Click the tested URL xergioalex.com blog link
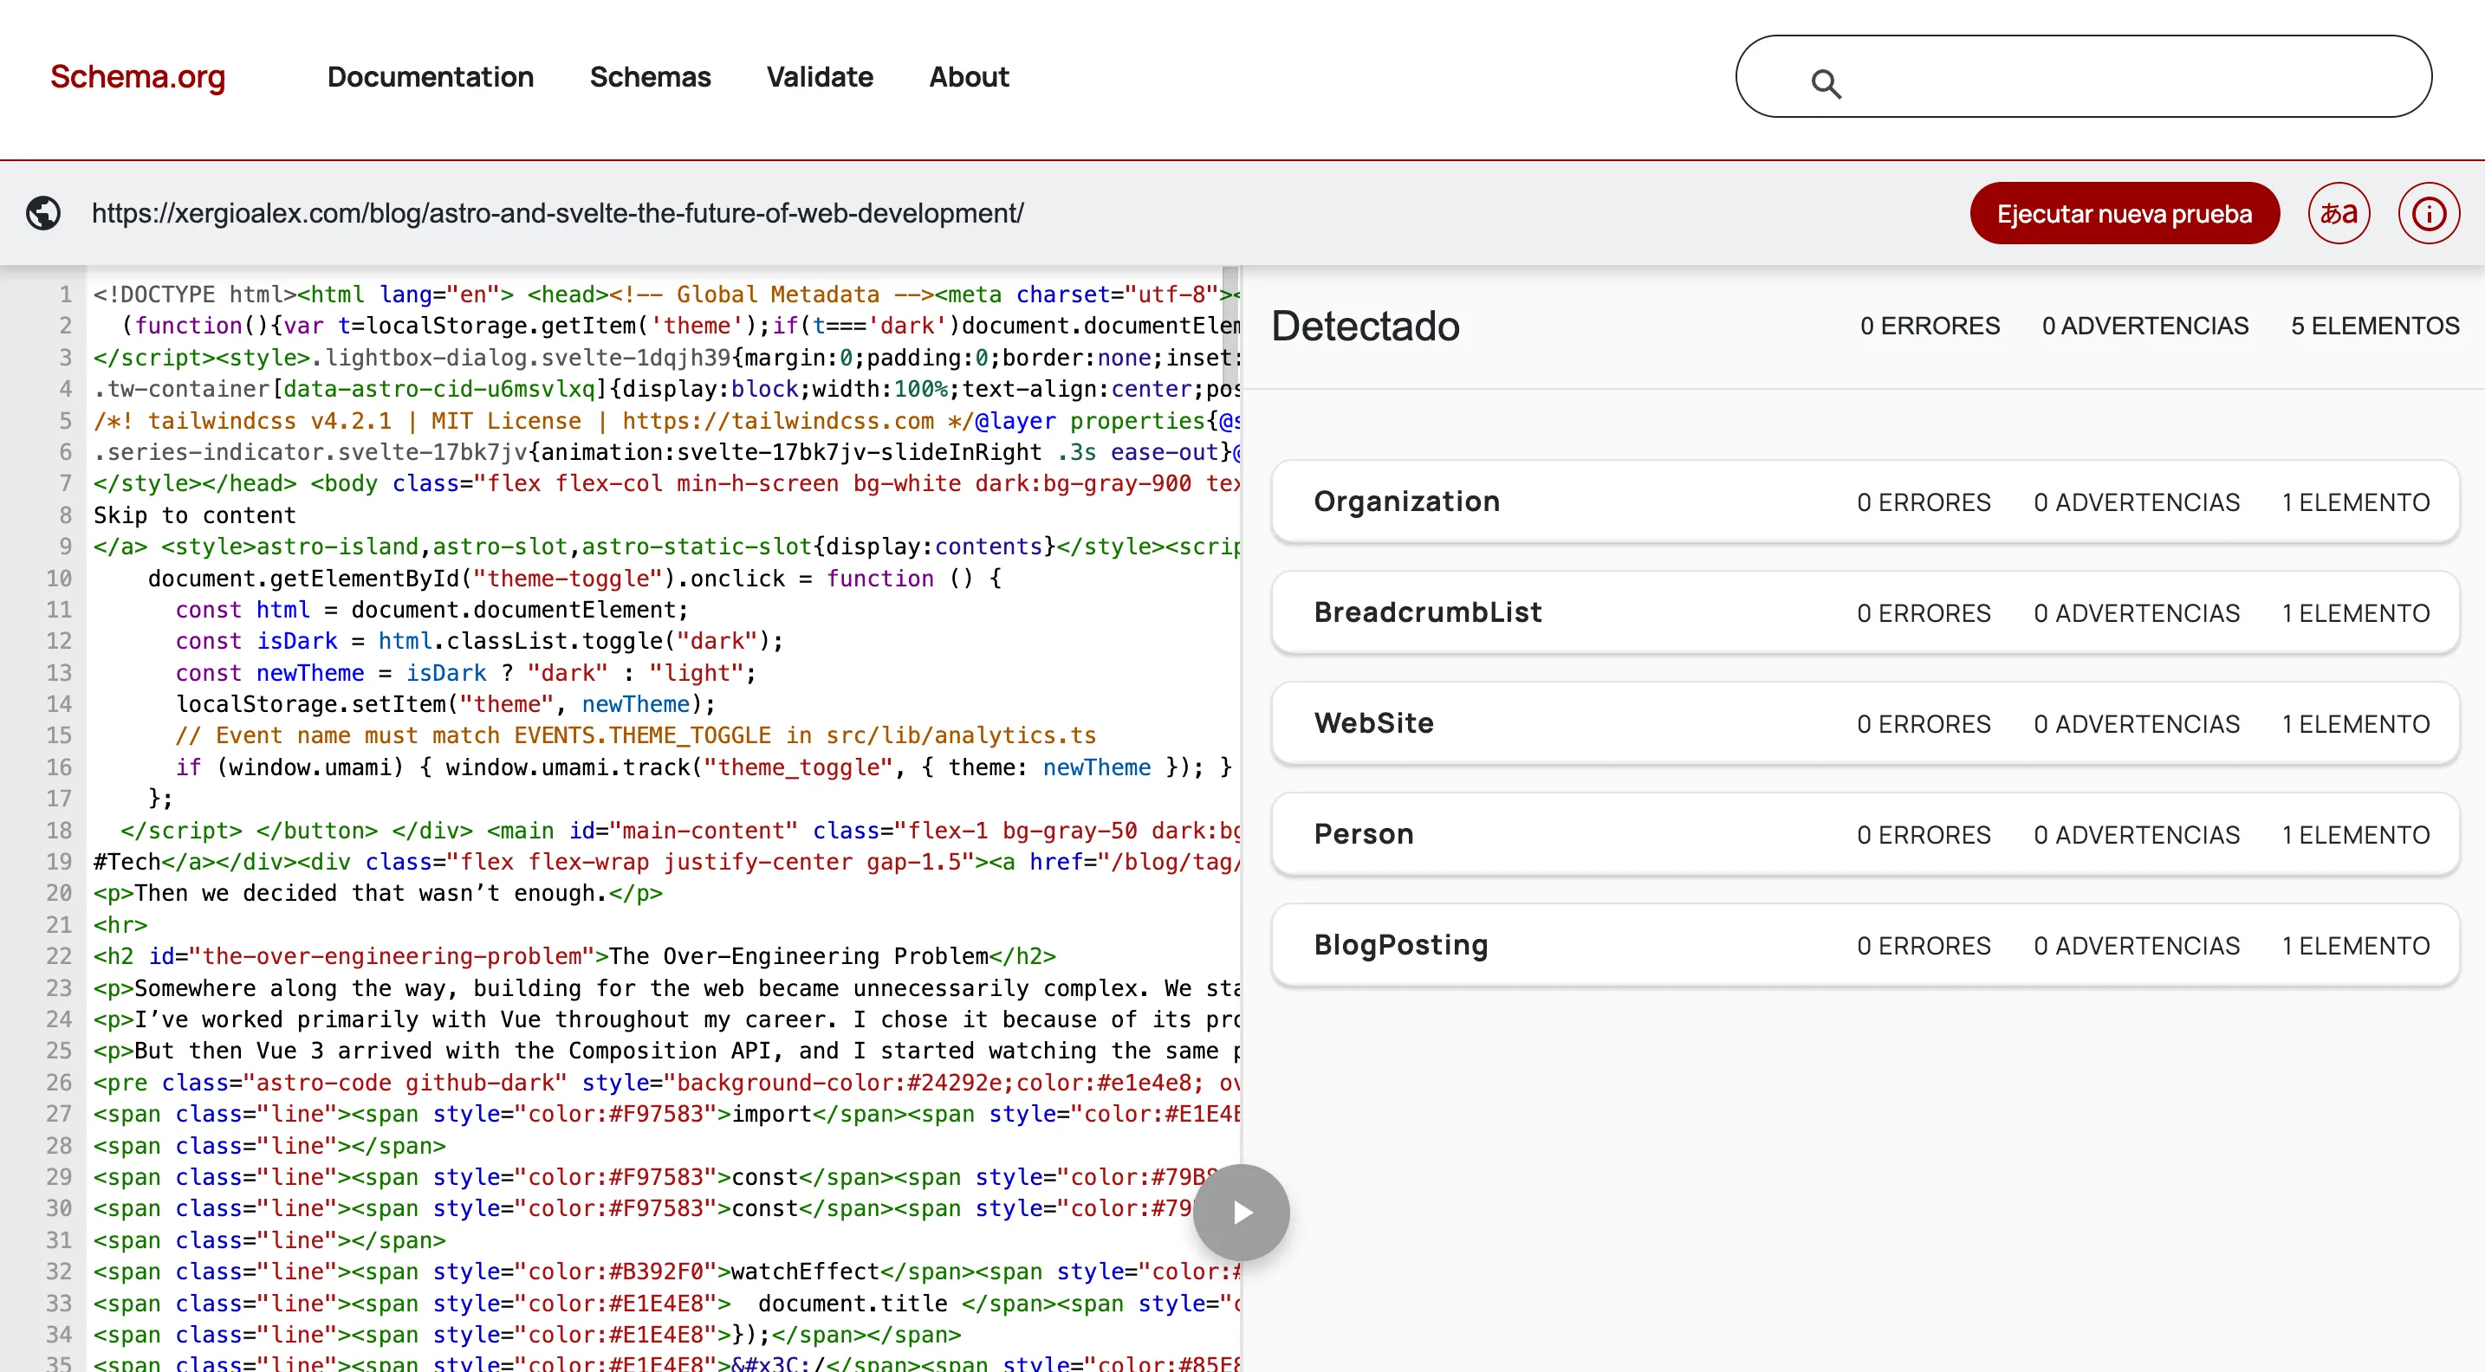 tap(558, 213)
